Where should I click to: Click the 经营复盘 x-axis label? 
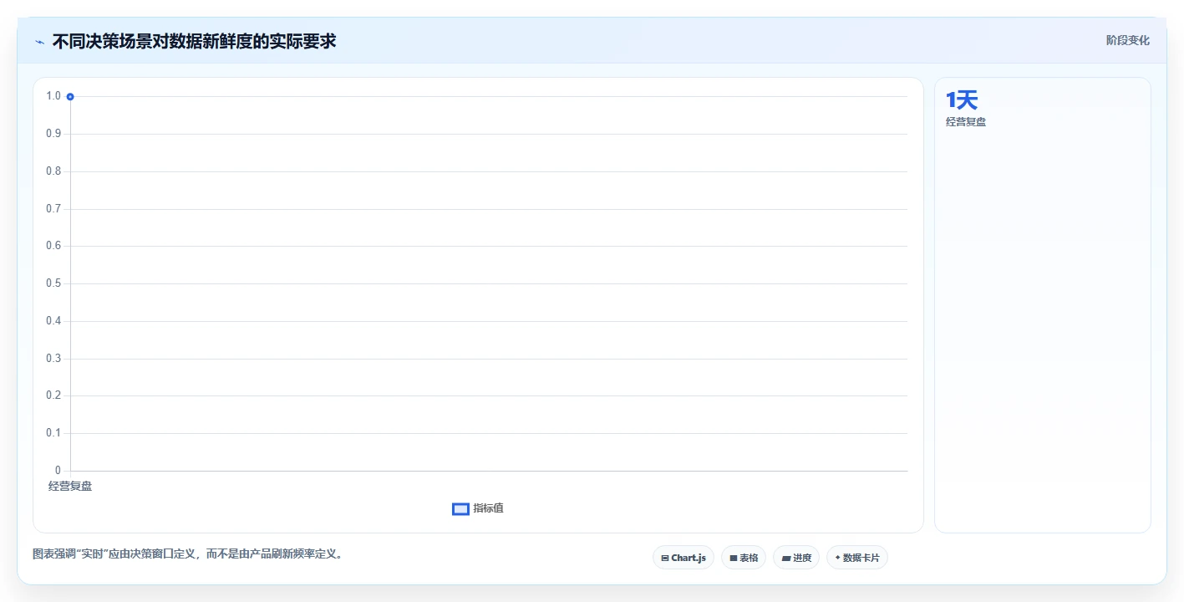pos(70,487)
